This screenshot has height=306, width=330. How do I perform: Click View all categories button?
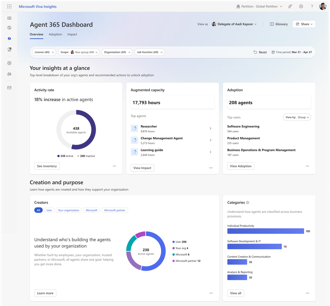[x=236, y=293]
